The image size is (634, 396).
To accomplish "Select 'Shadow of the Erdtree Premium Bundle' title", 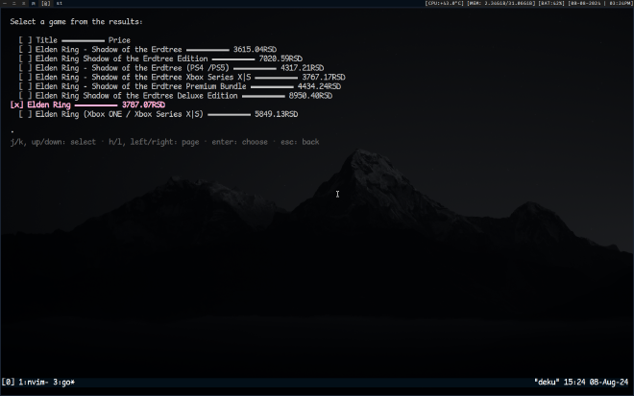I will 169,87.
